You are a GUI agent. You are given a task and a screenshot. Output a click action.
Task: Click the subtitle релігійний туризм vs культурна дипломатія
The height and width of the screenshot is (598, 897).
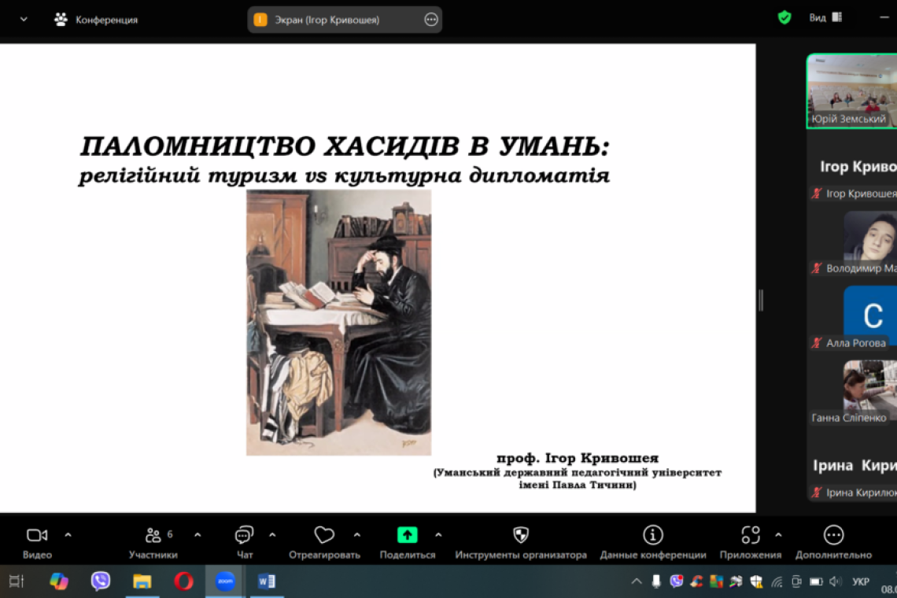point(344,175)
